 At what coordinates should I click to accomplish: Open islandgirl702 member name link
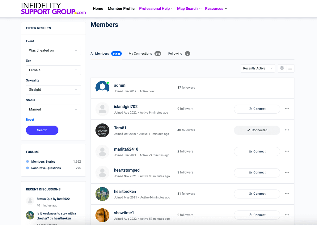(x=126, y=107)
